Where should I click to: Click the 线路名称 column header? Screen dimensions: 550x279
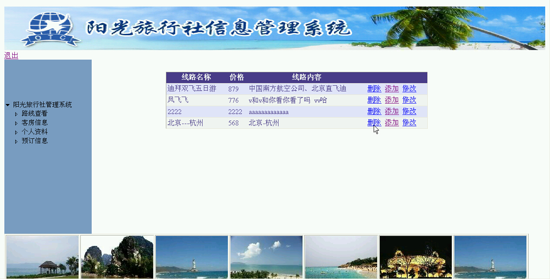pyautogui.click(x=196, y=77)
